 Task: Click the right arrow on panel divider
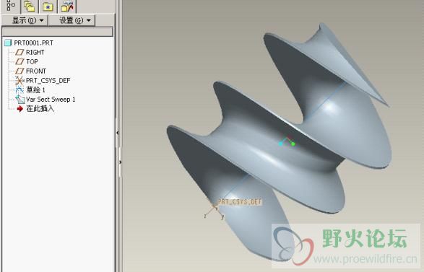121,162
